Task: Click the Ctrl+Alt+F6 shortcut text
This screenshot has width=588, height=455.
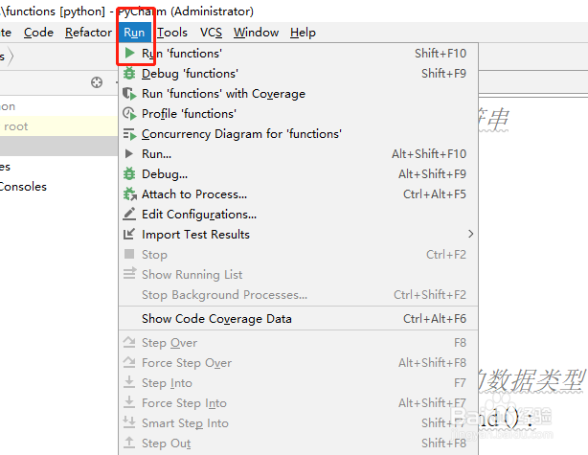Action: click(435, 318)
